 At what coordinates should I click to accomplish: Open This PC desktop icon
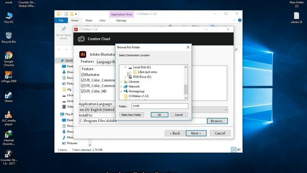tap(9, 18)
